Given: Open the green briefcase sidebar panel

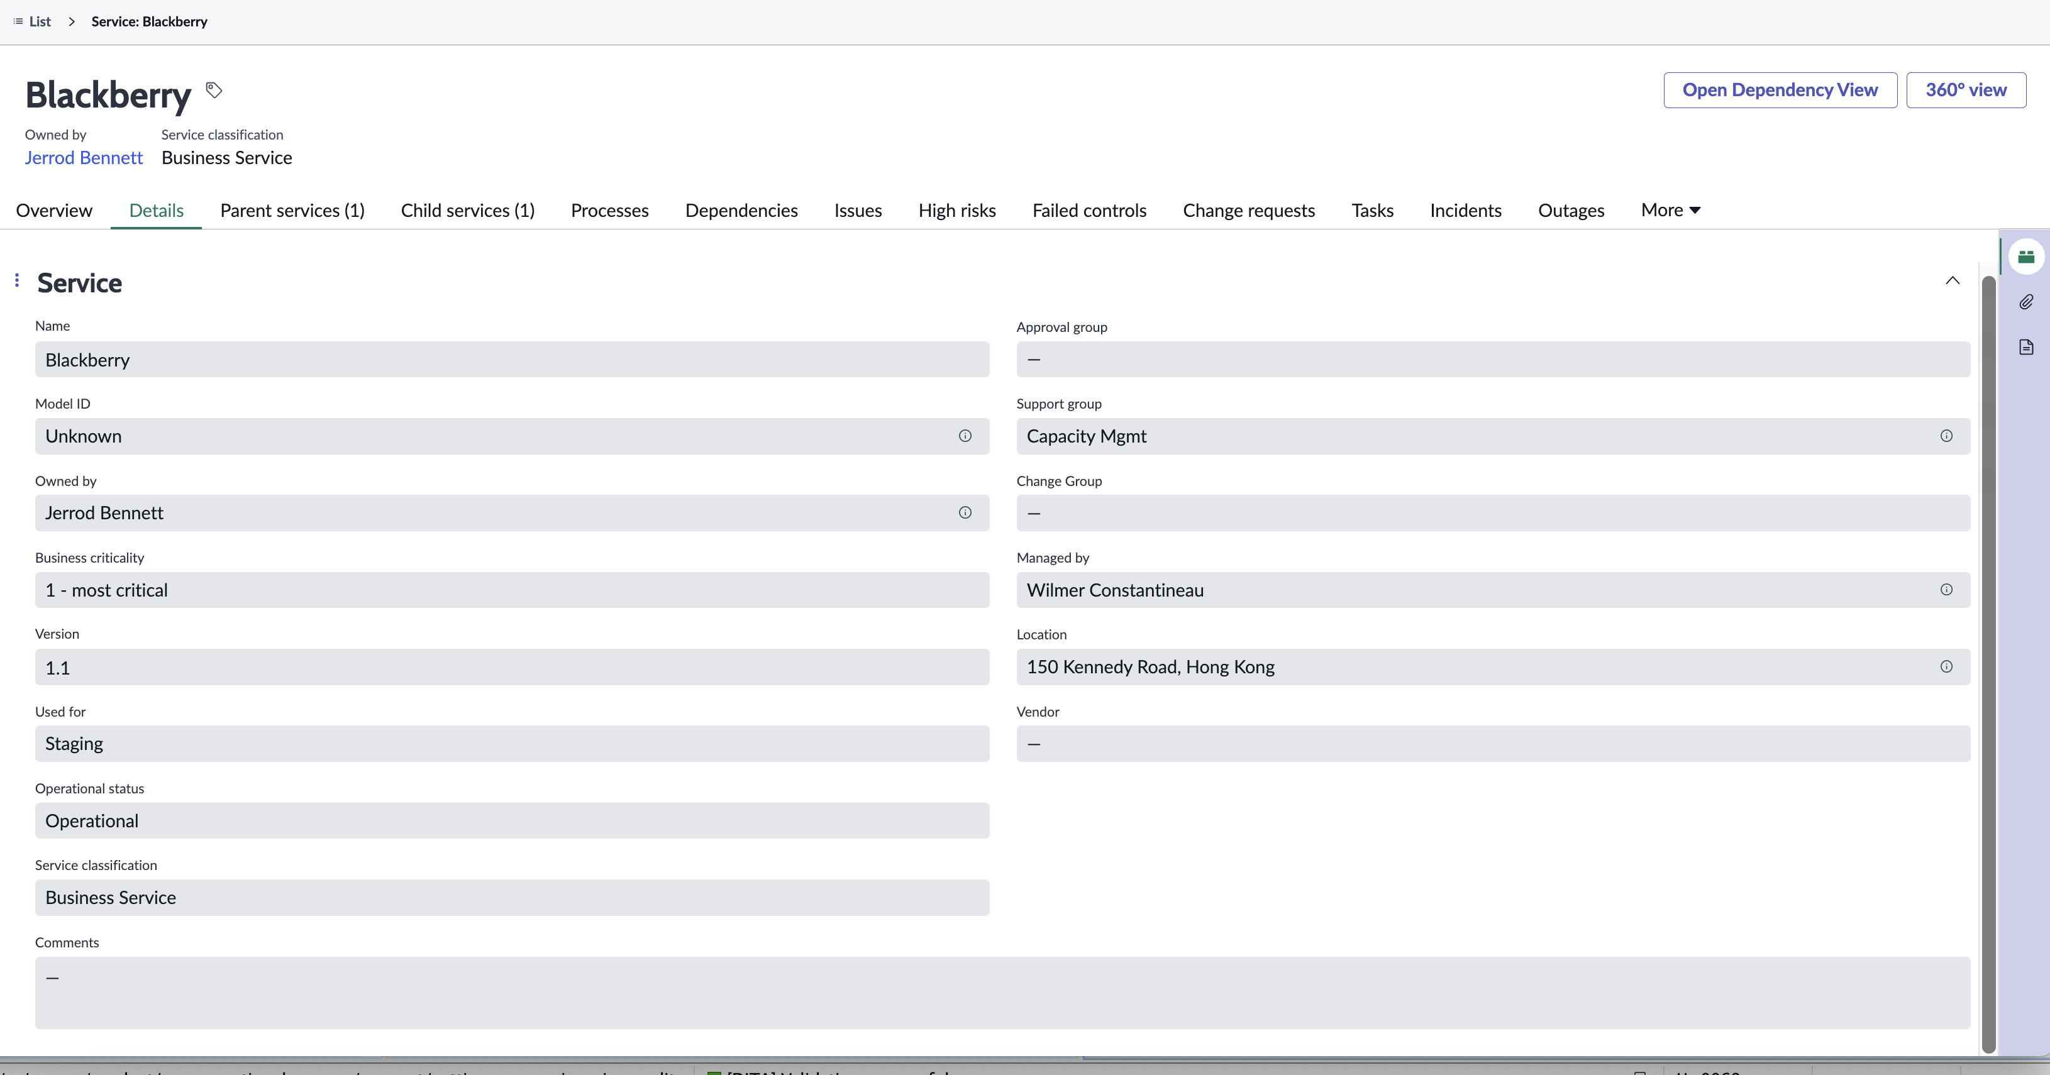Looking at the screenshot, I should [2026, 256].
